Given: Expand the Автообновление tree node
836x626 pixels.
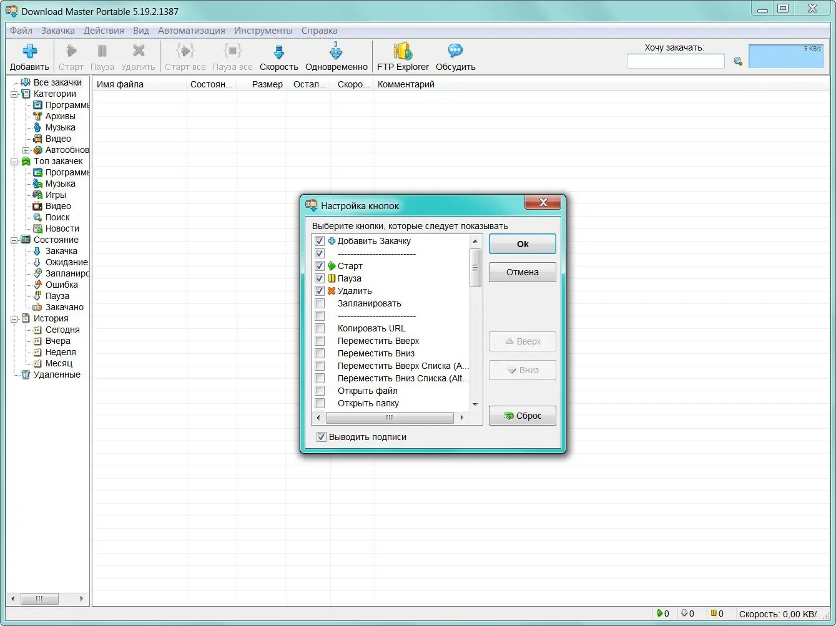Looking at the screenshot, I should pyautogui.click(x=26, y=150).
